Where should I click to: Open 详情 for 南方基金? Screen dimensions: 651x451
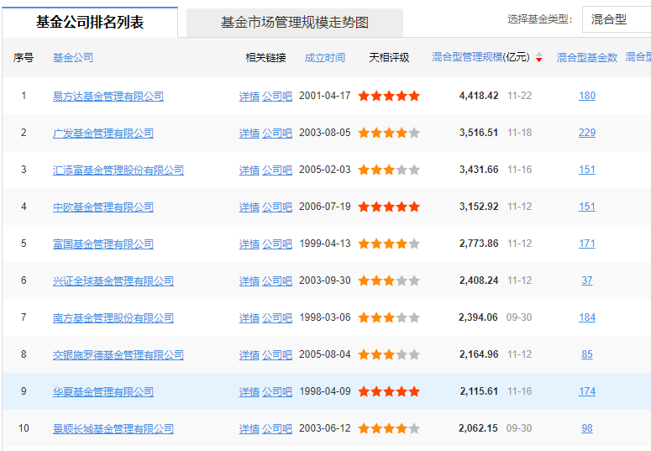pos(249,317)
